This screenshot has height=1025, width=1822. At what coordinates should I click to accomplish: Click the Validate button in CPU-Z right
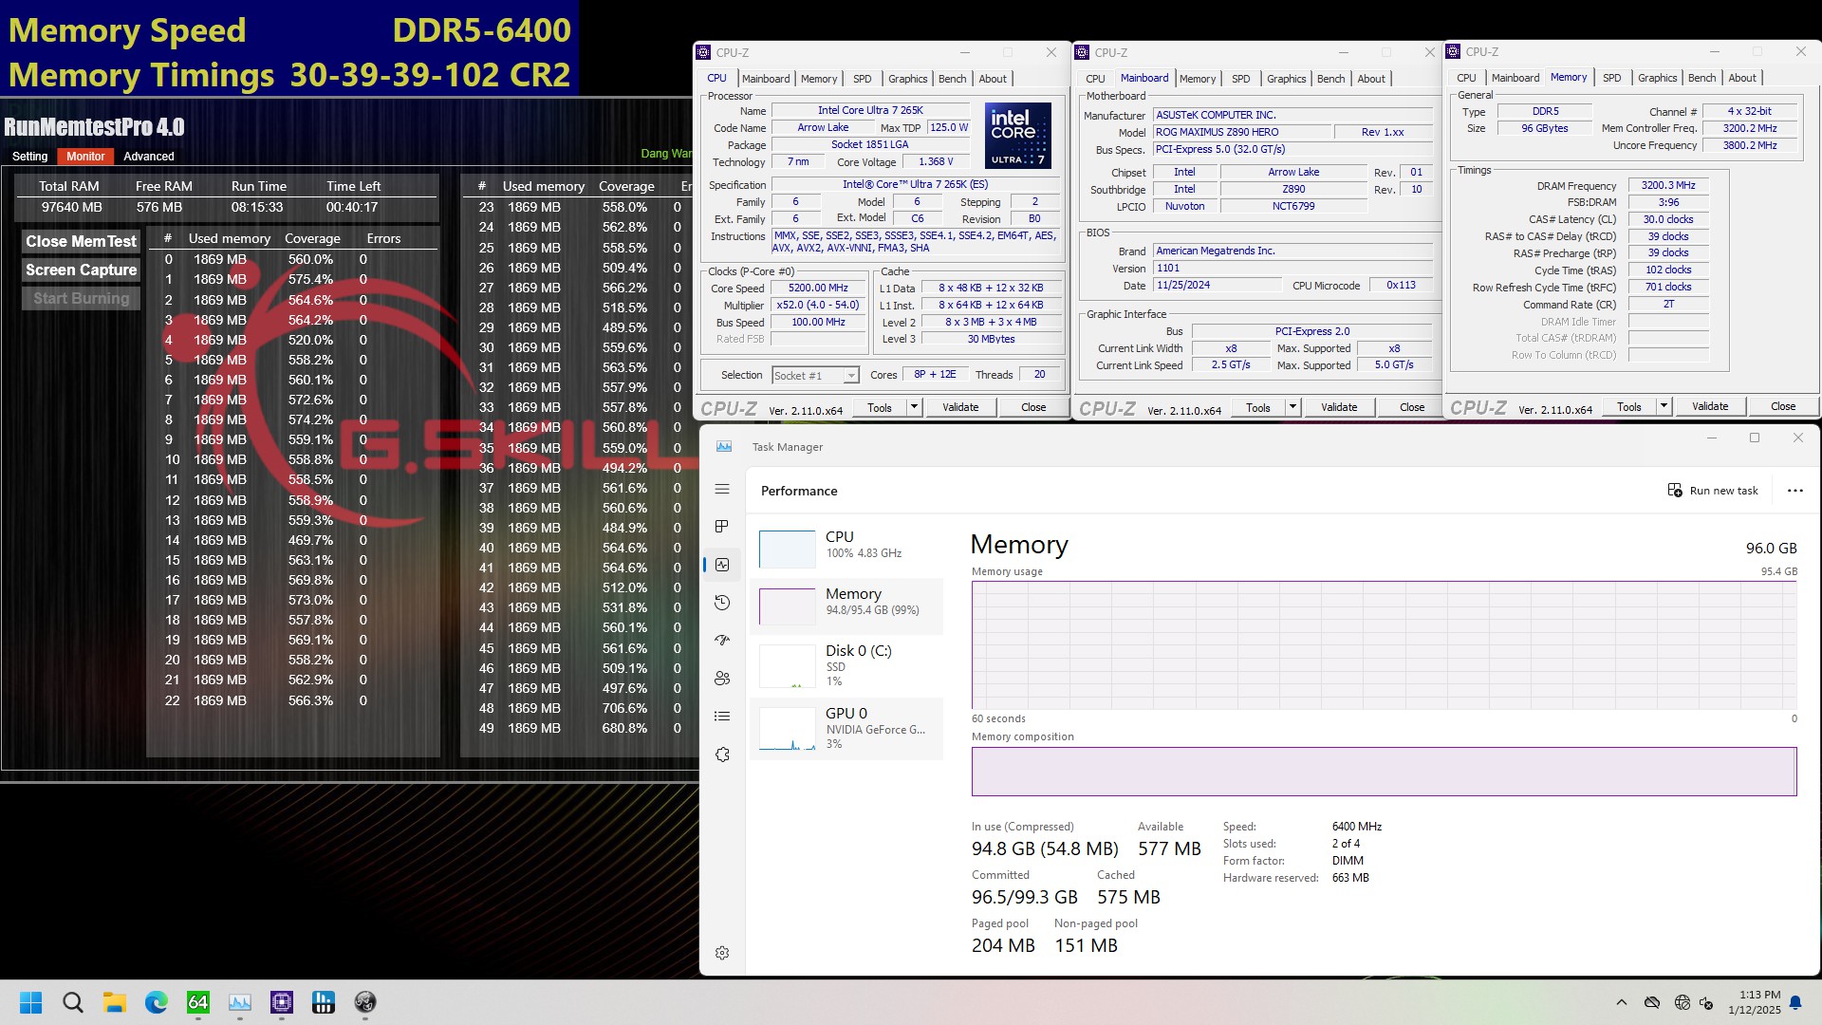[1712, 407]
